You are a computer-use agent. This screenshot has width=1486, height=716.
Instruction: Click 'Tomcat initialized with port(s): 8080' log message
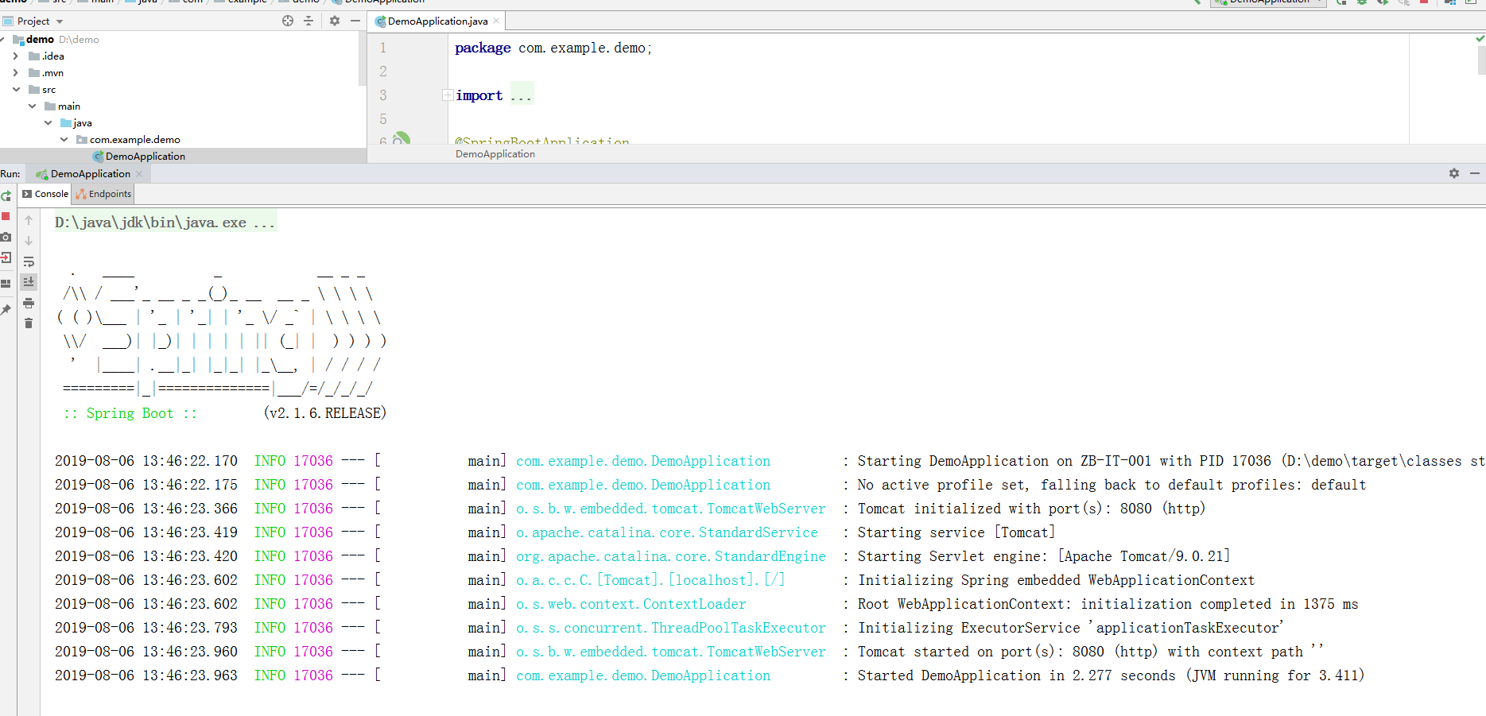tap(1031, 509)
